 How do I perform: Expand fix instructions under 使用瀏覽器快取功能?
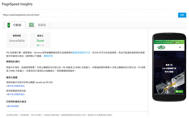pos(16,94)
